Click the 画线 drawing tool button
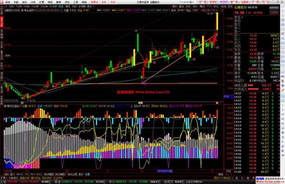 point(202,7)
